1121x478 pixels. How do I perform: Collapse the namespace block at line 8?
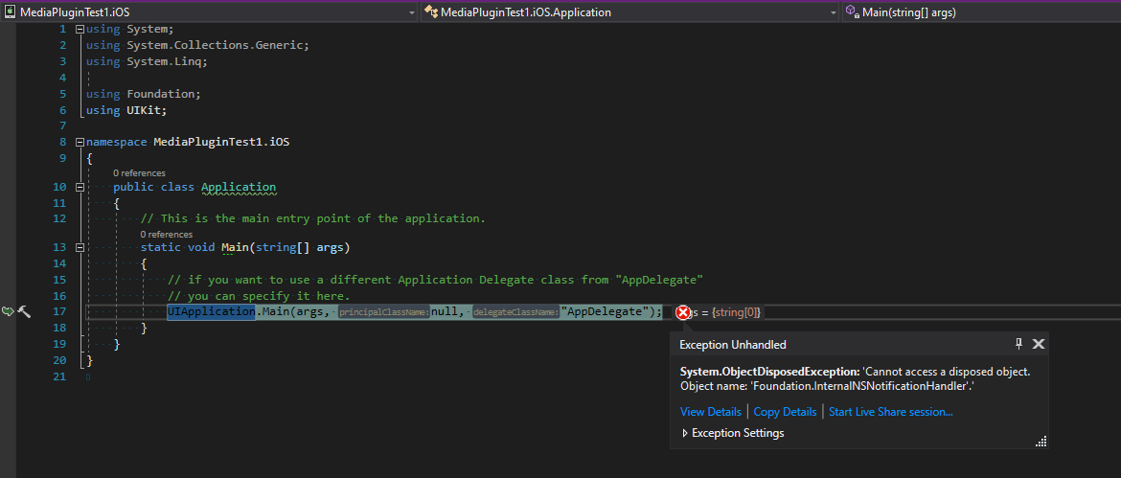(x=80, y=142)
